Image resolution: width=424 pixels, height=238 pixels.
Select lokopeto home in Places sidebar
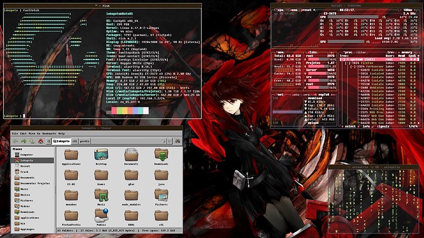(33, 160)
